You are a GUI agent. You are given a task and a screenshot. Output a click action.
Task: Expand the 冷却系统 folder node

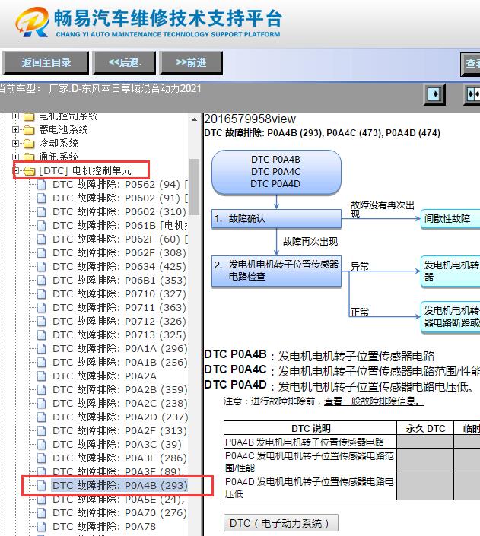(x=15, y=143)
